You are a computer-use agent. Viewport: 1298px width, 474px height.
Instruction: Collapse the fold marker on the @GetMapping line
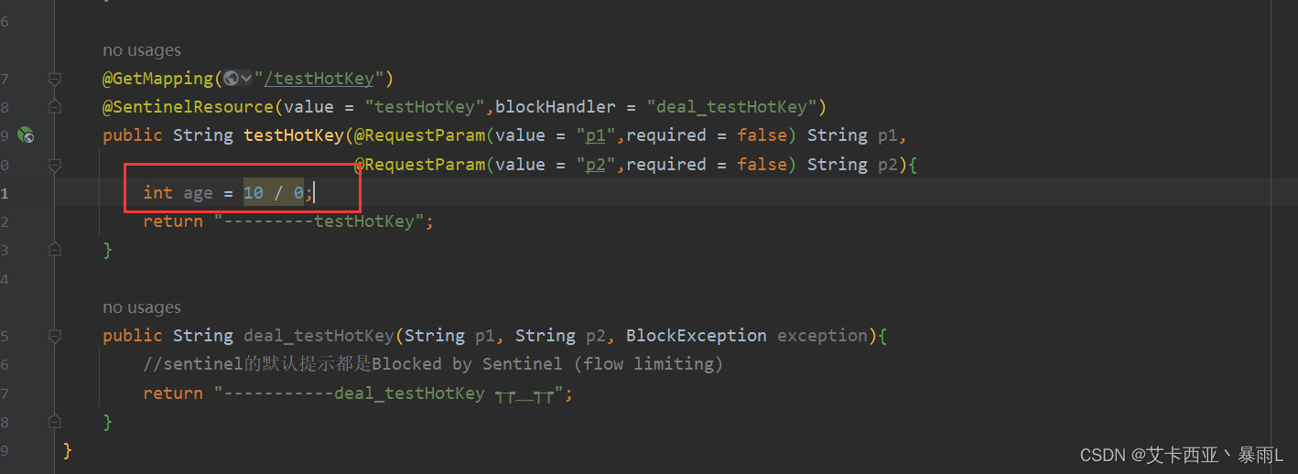pyautogui.click(x=55, y=80)
